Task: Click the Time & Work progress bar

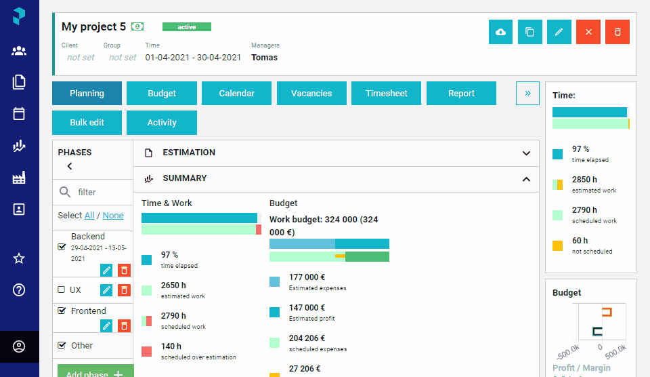Action: tap(202, 224)
